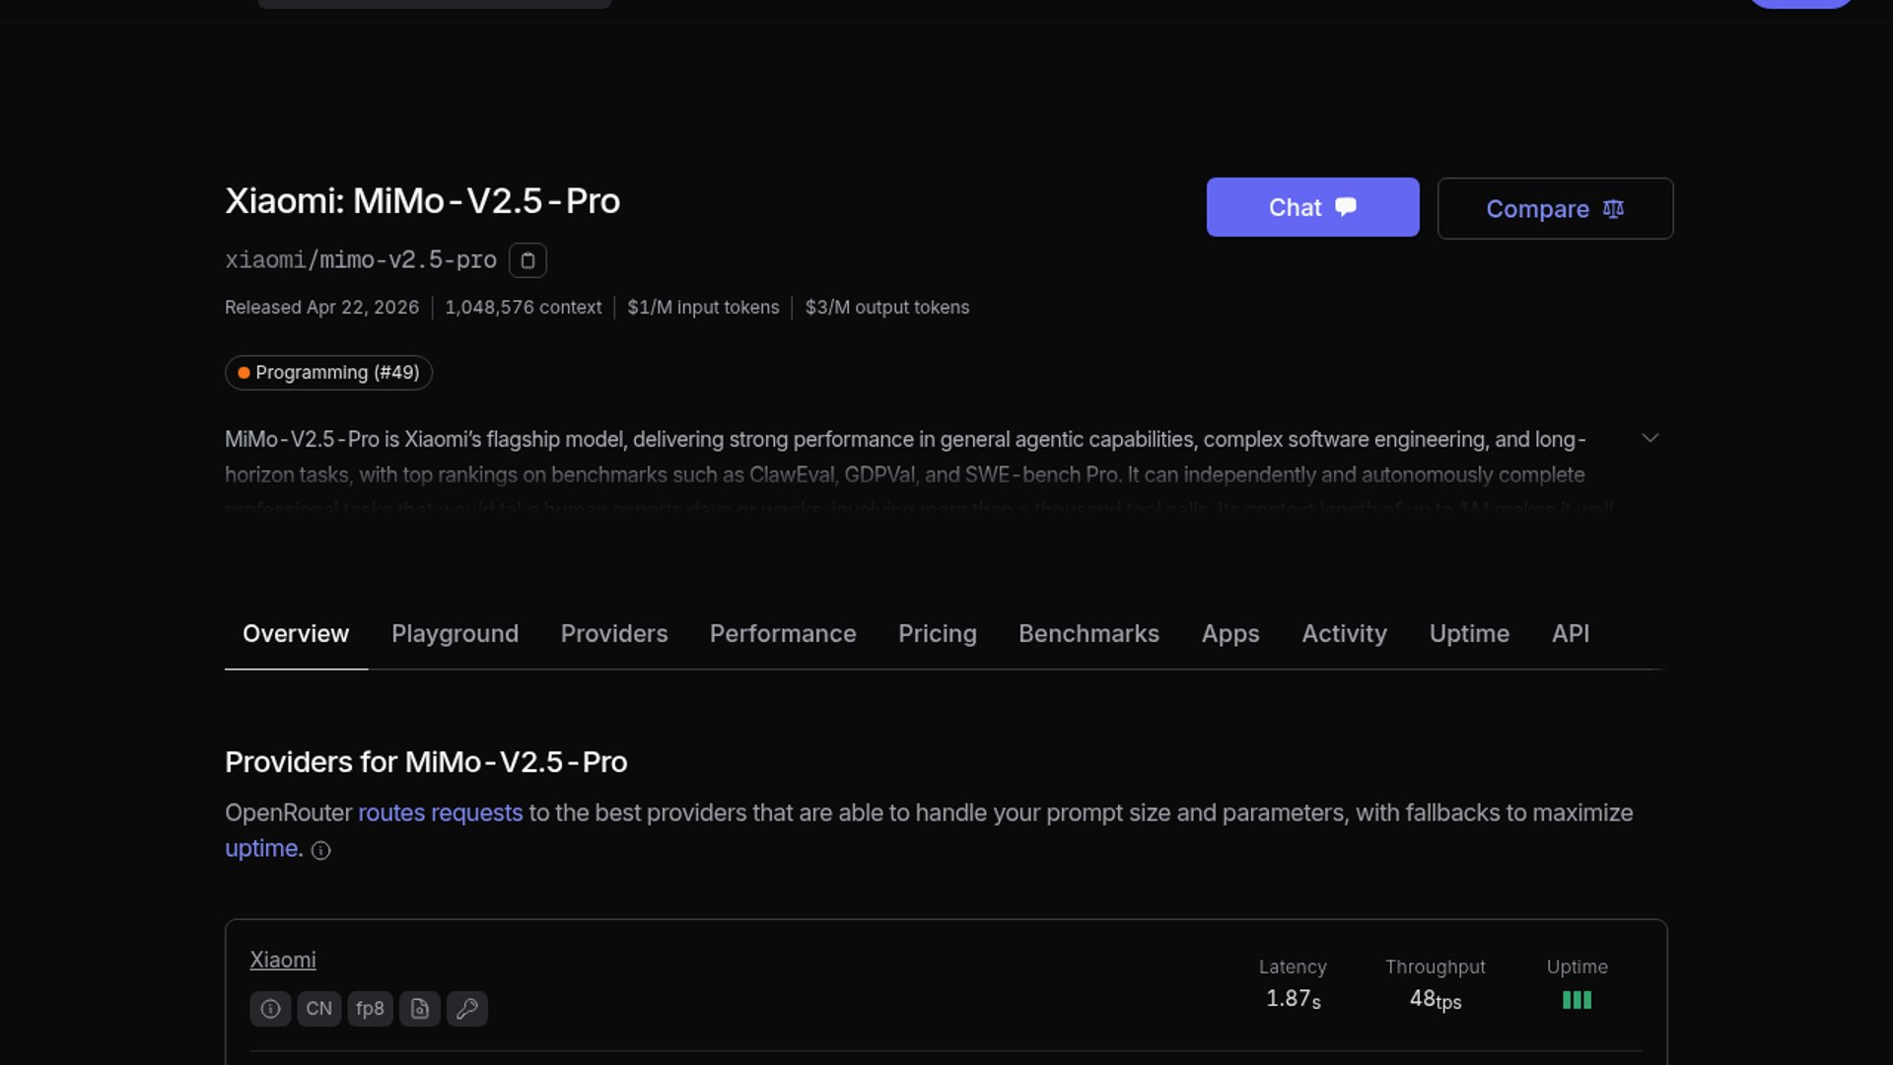
Task: Click the green uptime bars indicator
Action: click(x=1577, y=1000)
